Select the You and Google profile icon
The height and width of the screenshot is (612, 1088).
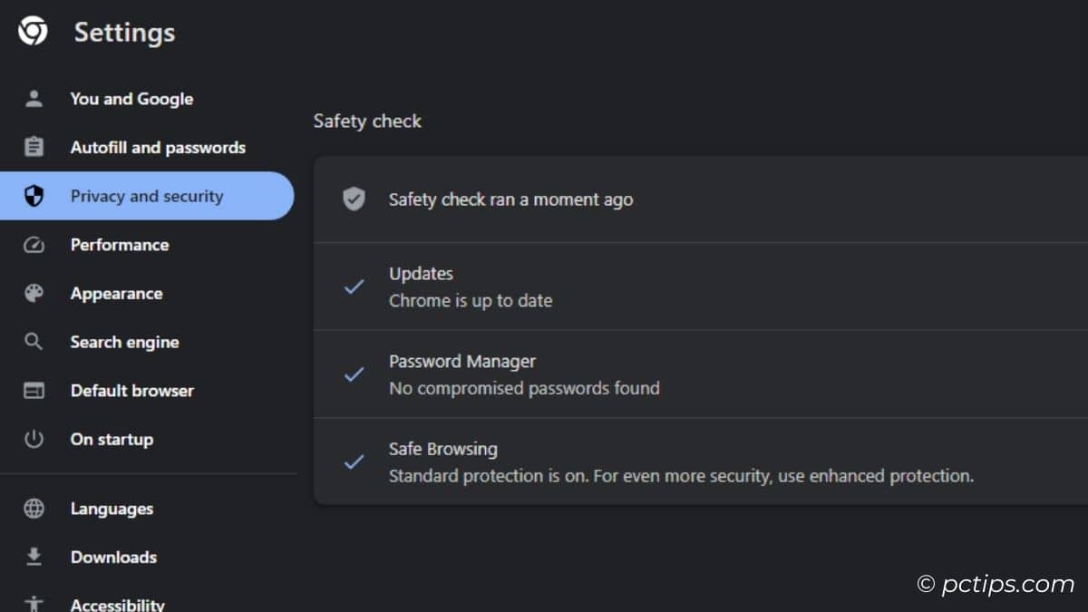click(x=34, y=99)
